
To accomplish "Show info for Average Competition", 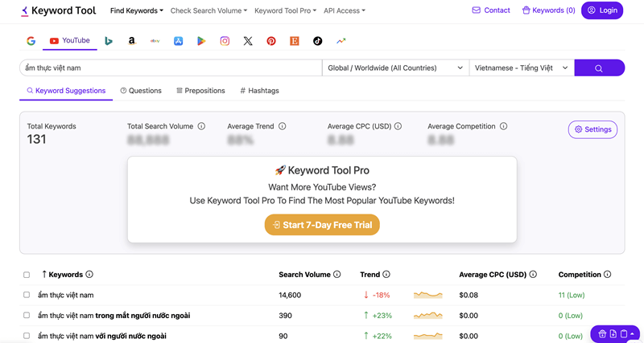I will [x=504, y=126].
